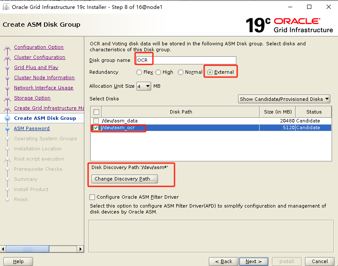The width and height of the screenshot is (338, 266).
Task: Open Create Grid Infrastructure Management step
Action: pyautogui.click(x=49, y=108)
